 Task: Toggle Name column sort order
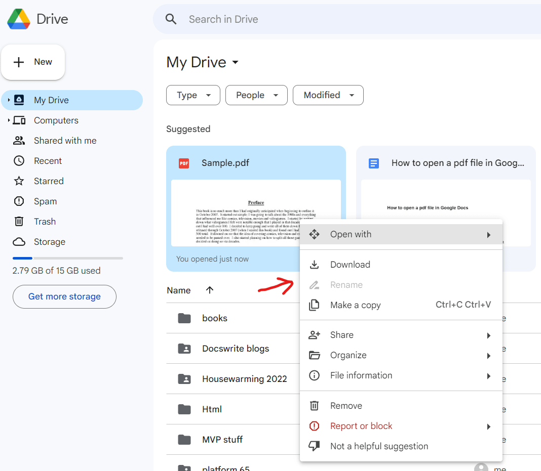pos(210,290)
